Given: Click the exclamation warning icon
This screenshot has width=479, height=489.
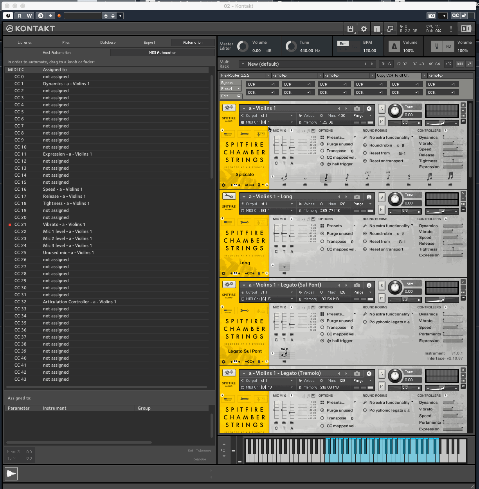Looking at the screenshot, I should (451, 29).
